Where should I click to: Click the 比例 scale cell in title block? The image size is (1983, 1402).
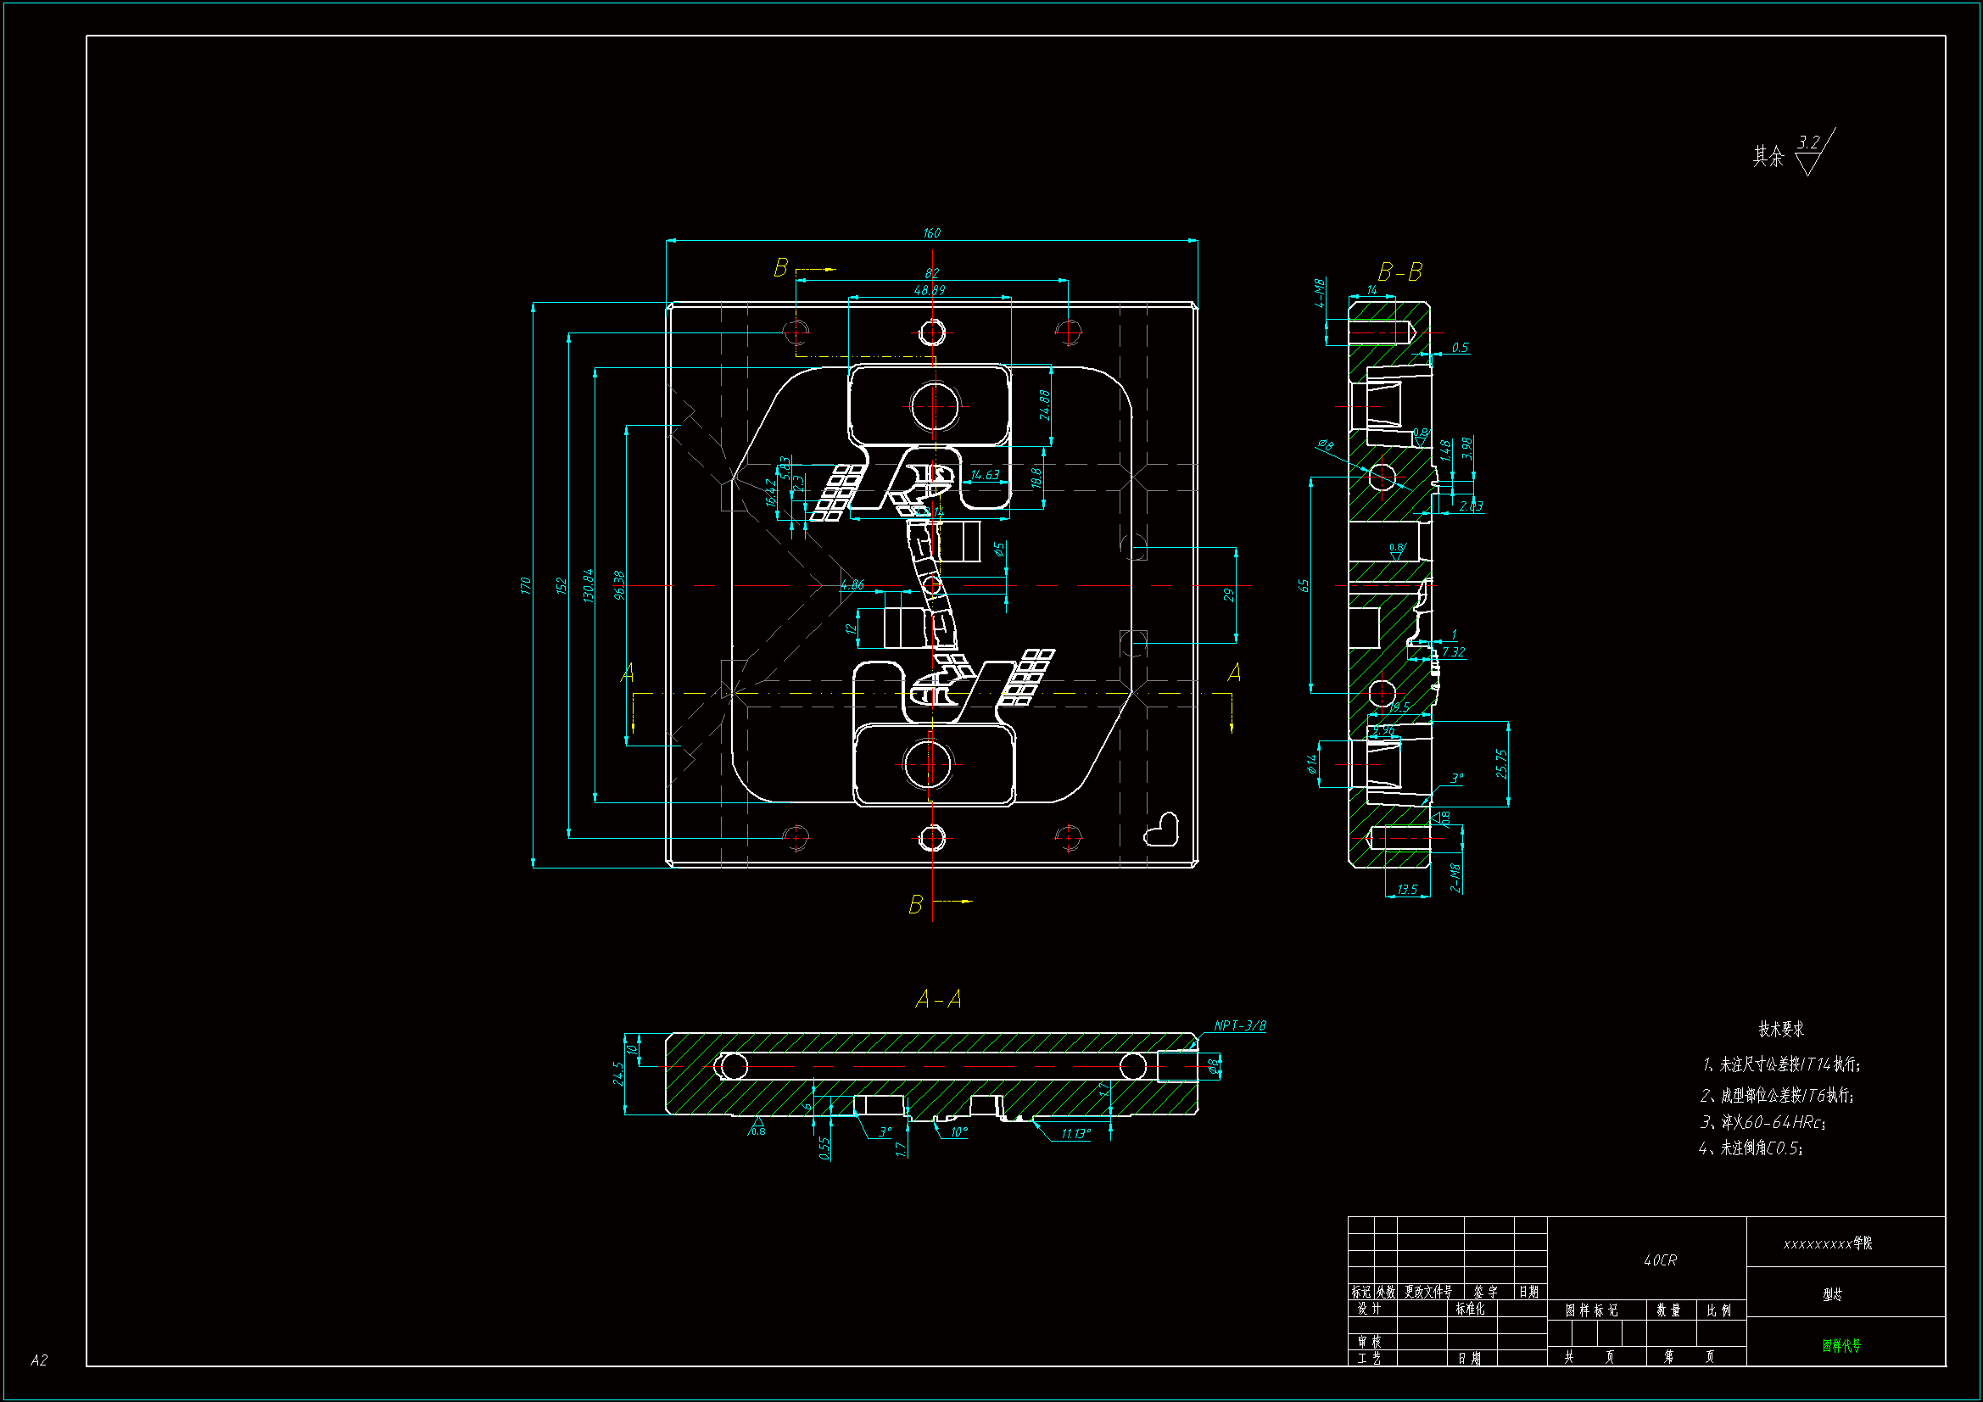1718,1310
